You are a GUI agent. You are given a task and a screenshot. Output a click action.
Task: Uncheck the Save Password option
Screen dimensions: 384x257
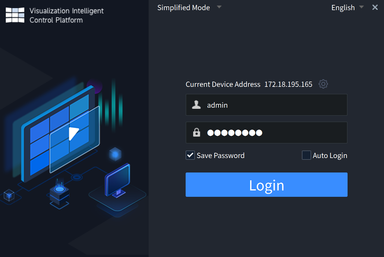(x=190, y=155)
